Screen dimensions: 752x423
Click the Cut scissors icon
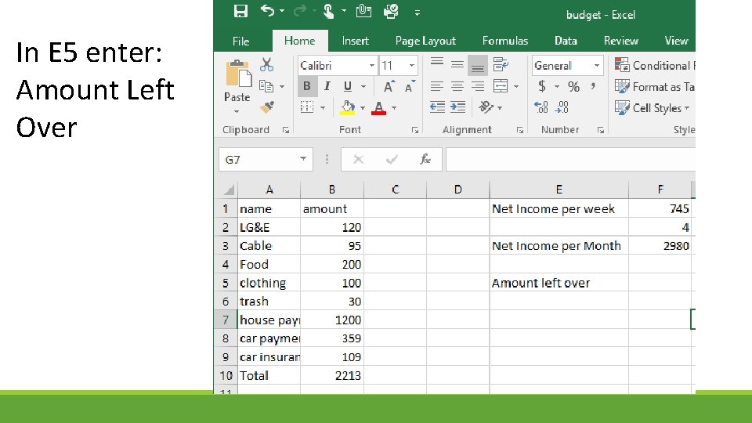[x=266, y=65]
